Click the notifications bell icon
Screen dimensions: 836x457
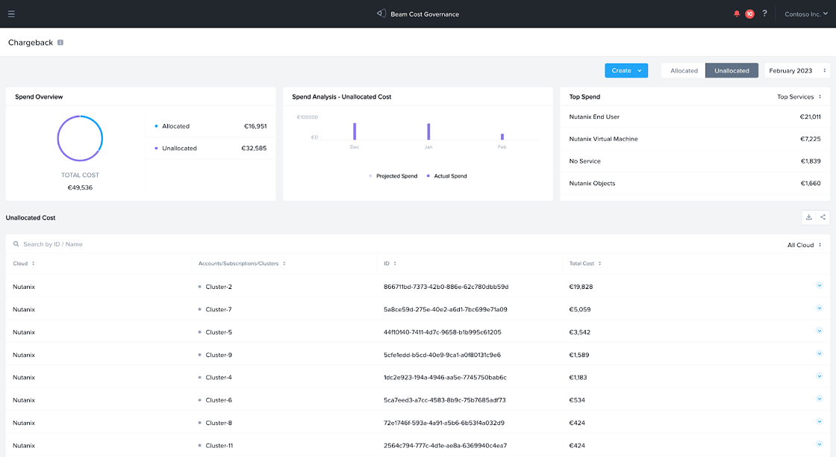pyautogui.click(x=737, y=13)
